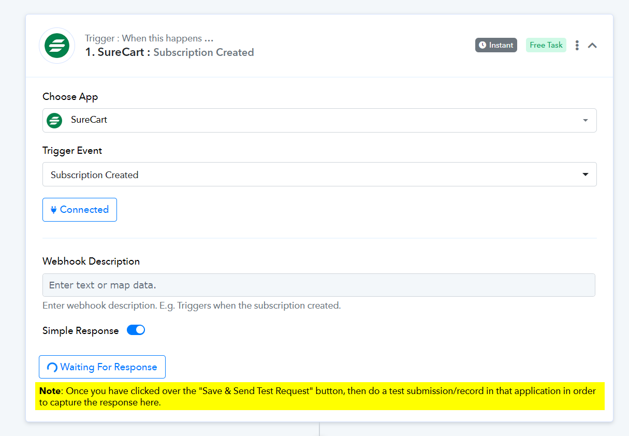
Task: Click the Waiting For Response button
Action: (102, 367)
